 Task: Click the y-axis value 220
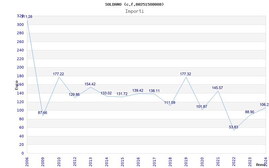20,59
